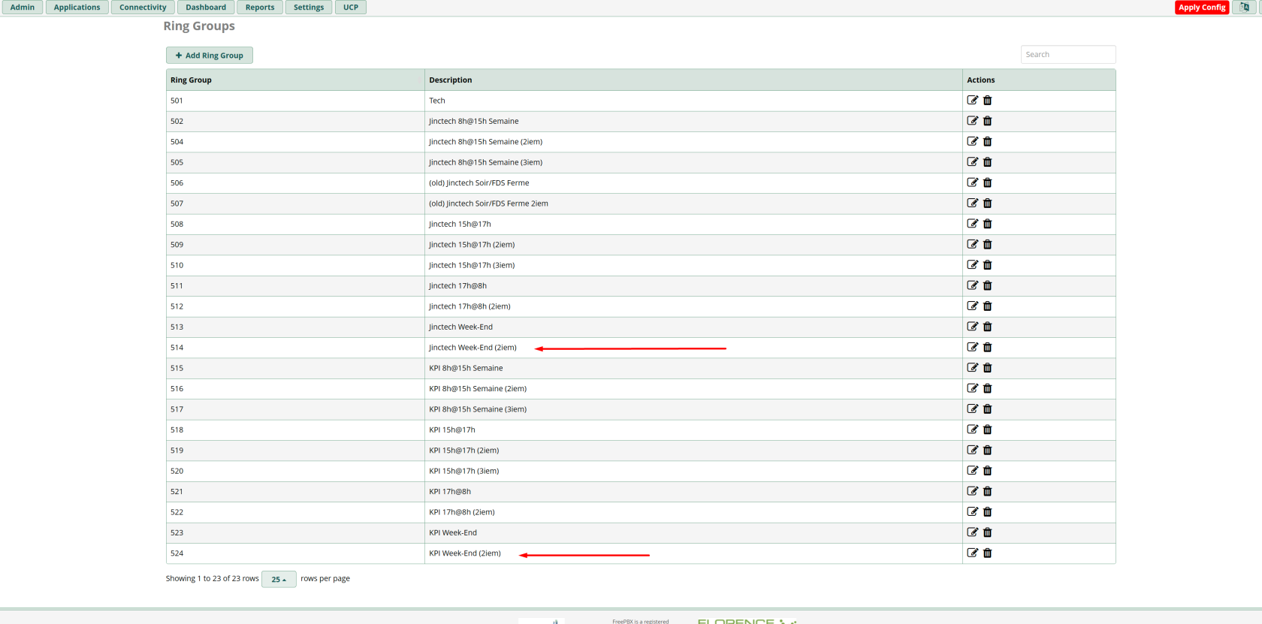
Task: Delete ring group 513 Jinctech Week-End
Action: pos(988,327)
